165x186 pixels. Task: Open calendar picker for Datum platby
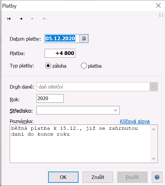(x=84, y=39)
